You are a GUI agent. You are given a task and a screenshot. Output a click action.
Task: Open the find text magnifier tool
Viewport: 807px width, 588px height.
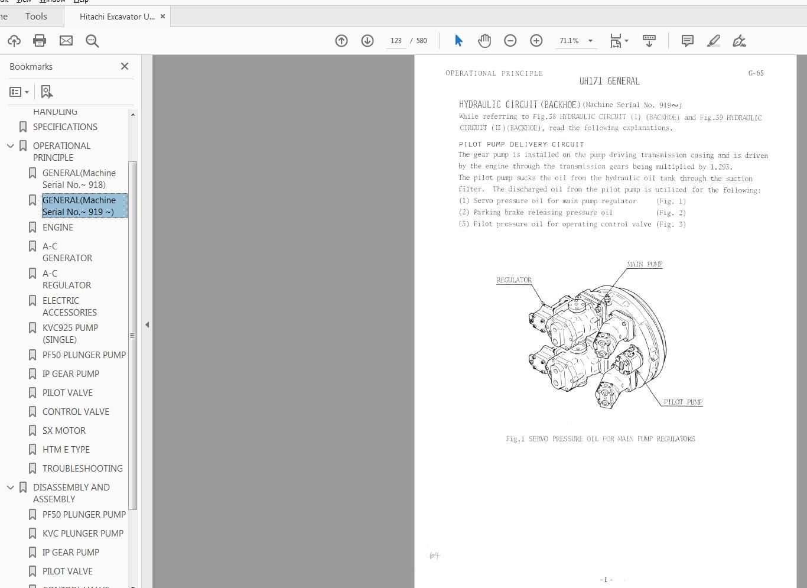click(x=92, y=41)
